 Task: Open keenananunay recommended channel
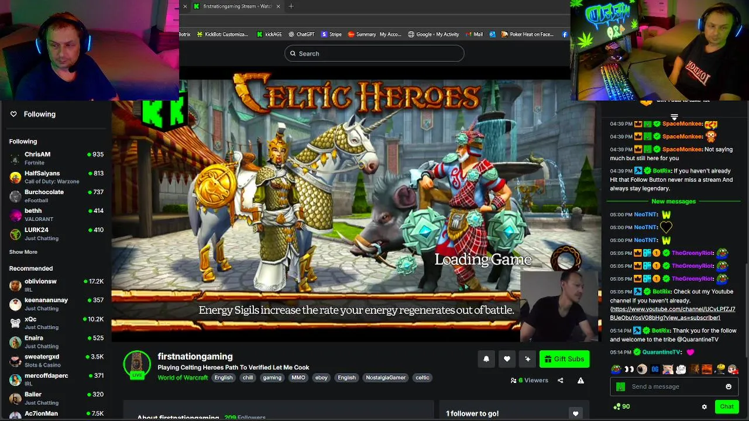click(56, 304)
